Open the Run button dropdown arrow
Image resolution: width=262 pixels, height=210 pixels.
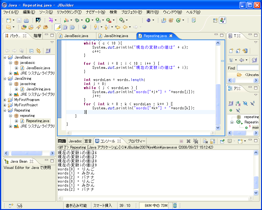[x=92, y=20]
